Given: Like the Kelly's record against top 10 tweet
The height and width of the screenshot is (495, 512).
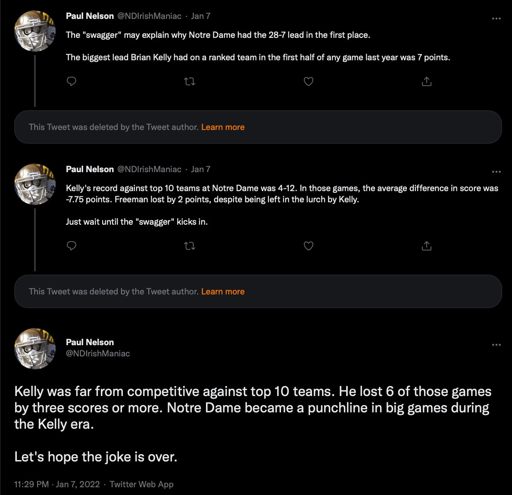Looking at the screenshot, I should tap(309, 246).
